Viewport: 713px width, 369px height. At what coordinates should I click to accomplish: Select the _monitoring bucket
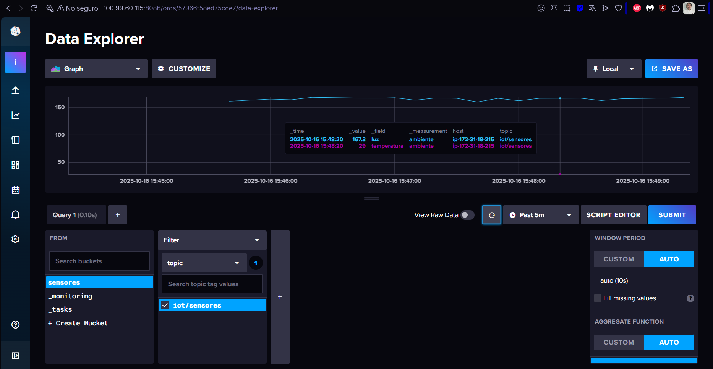click(99, 296)
